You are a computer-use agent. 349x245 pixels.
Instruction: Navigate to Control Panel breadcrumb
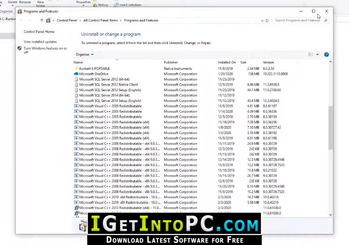[67, 21]
